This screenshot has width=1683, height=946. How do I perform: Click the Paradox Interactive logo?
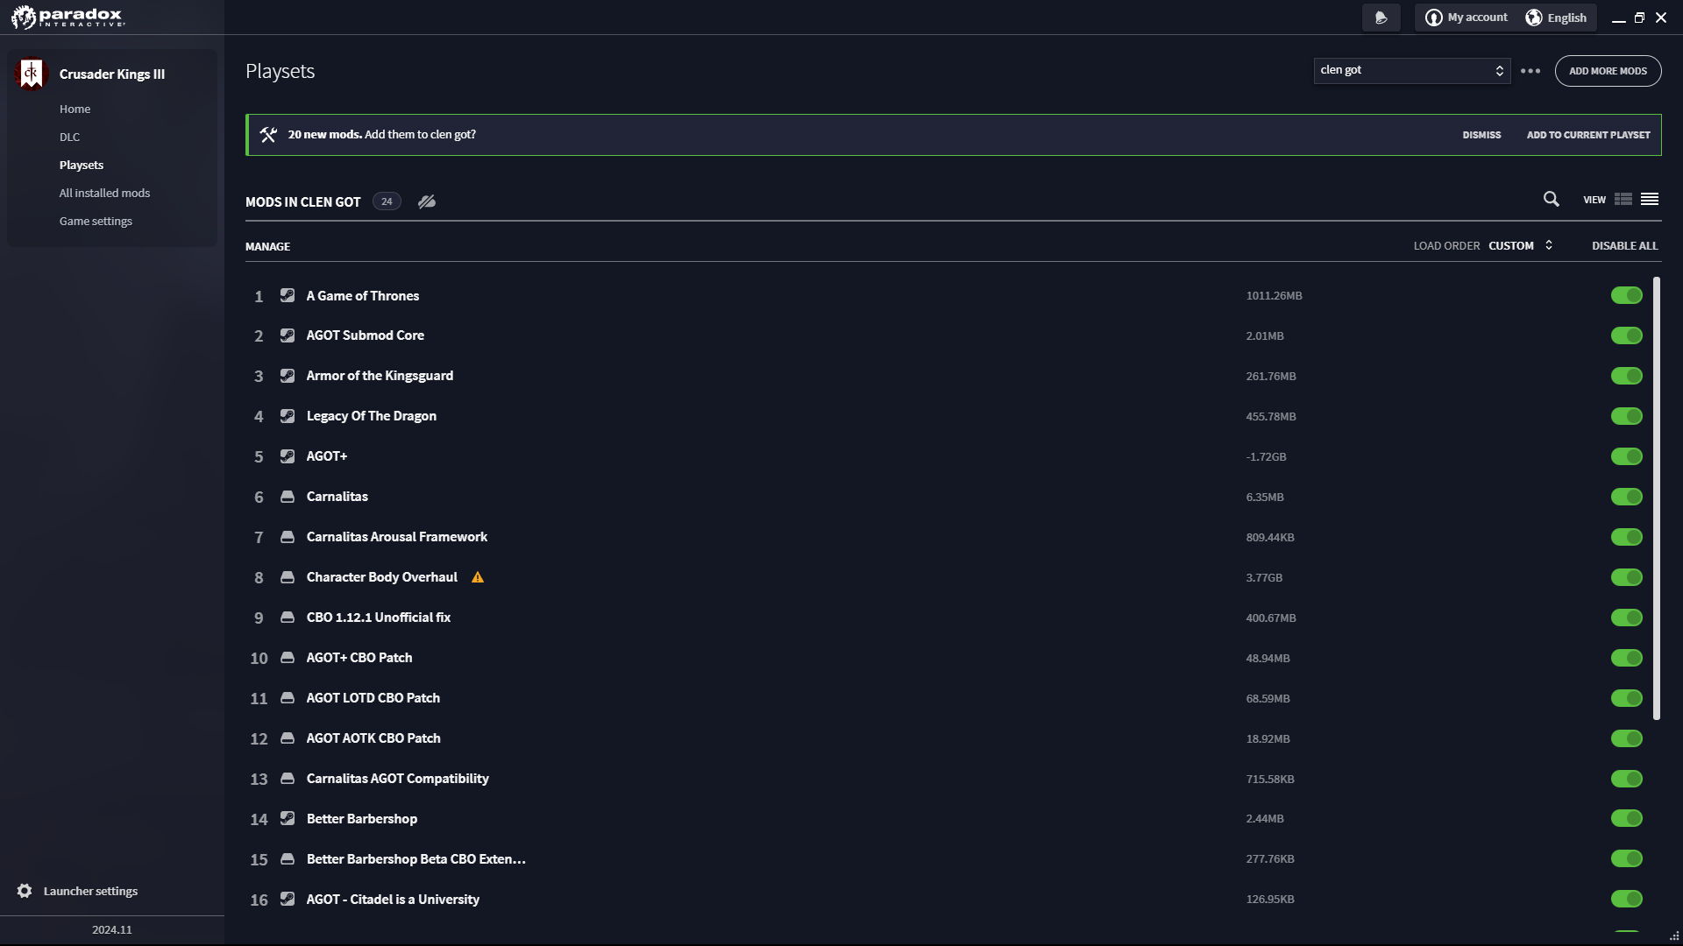pyautogui.click(x=68, y=17)
